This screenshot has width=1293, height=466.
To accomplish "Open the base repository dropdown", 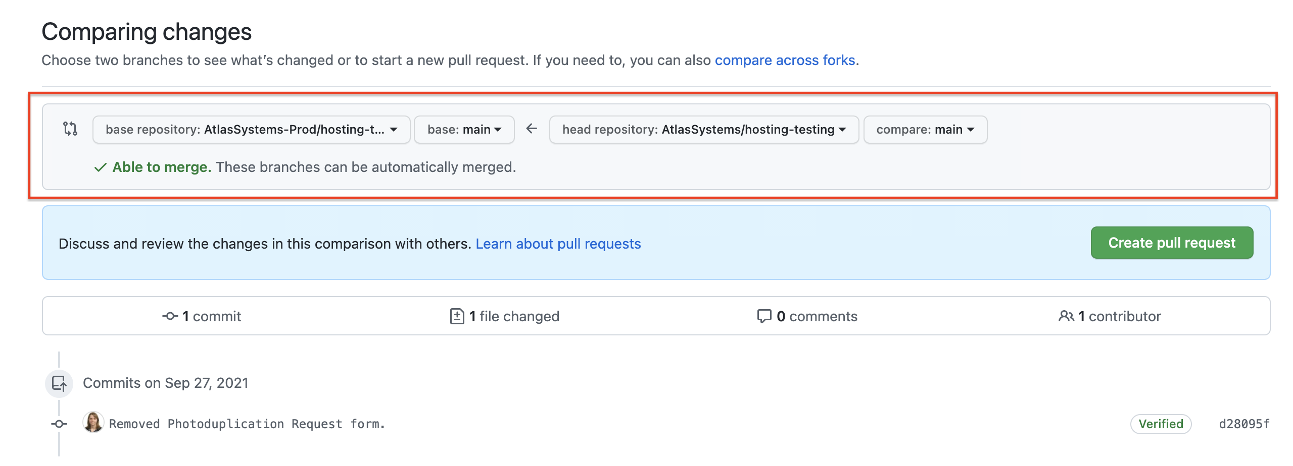I will (251, 130).
